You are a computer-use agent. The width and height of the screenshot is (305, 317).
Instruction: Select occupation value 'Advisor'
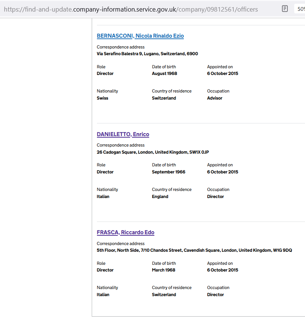(x=215, y=98)
